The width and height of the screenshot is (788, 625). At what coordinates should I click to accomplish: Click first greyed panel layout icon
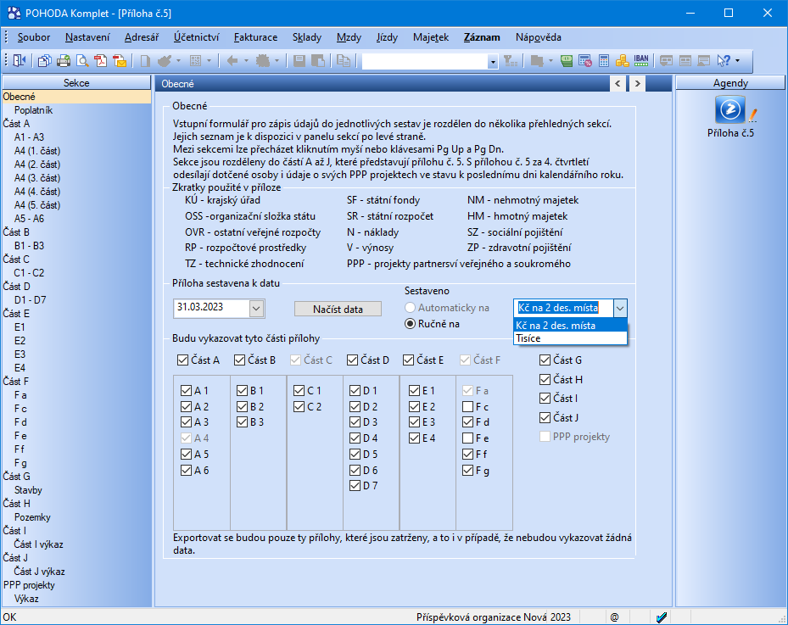click(667, 61)
